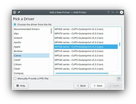Screen dimensions: 136x104
Task: Select MP480 series Gutenprint driver
Action: (86, 38)
